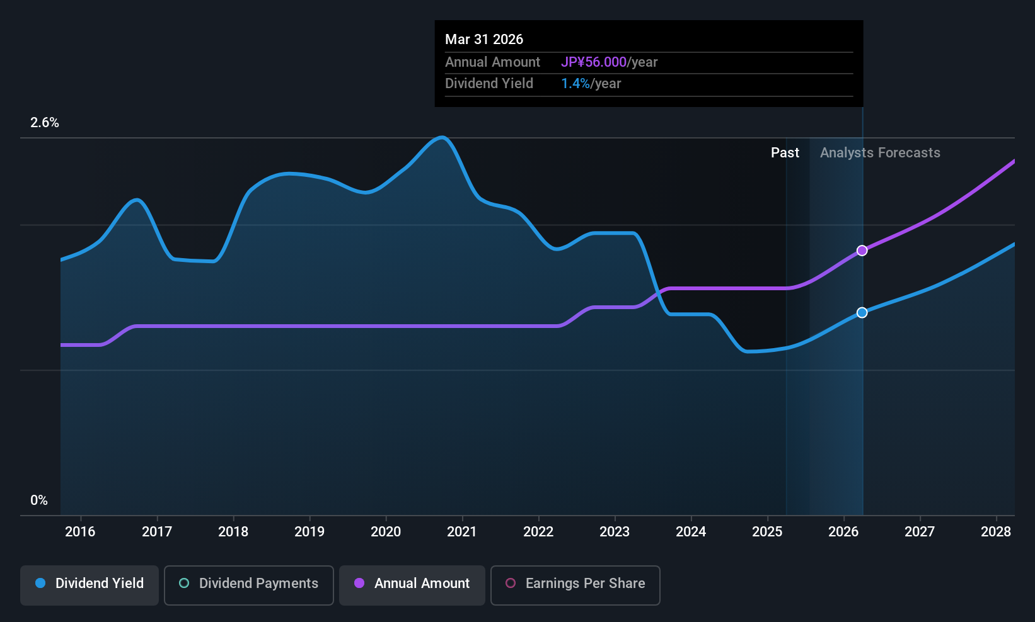Screen dimensions: 1035x622
Task: Click the Mar 31 2026 tooltip date
Action: pos(484,40)
